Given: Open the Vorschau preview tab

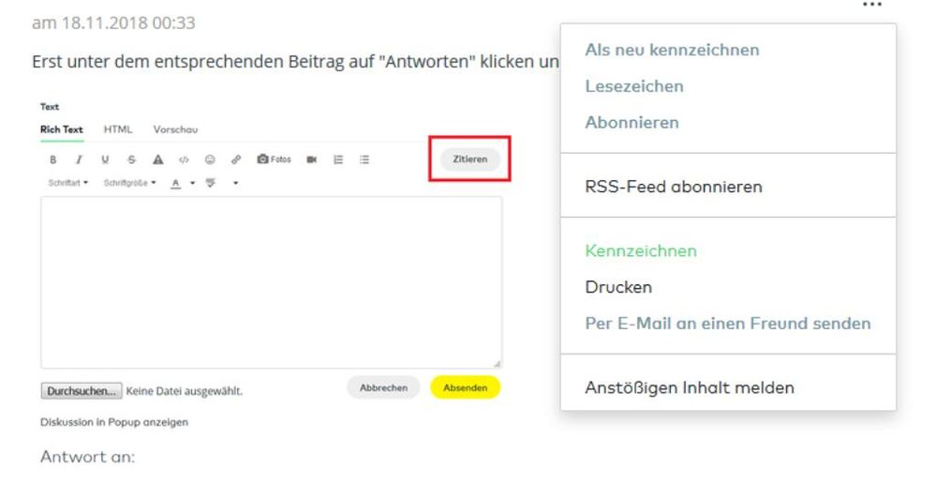Looking at the screenshot, I should [175, 129].
